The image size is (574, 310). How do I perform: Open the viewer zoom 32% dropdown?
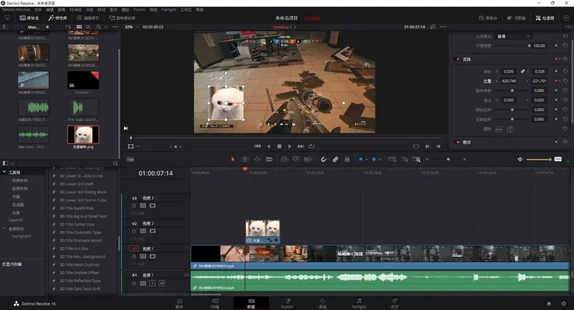[x=130, y=26]
